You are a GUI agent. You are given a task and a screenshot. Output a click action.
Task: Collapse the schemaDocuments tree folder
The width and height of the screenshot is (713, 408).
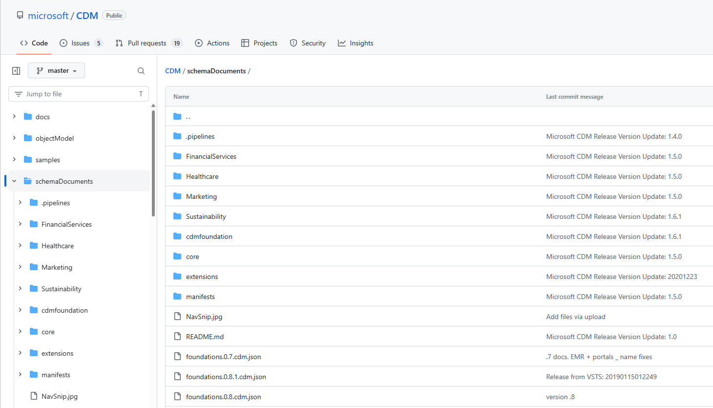click(x=14, y=181)
